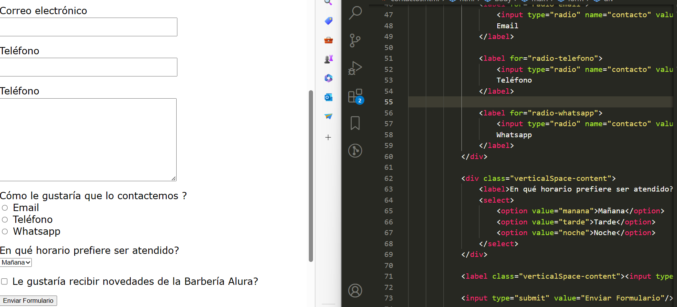Viewport: 677px width, 307px height.
Task: Click the option value="manana" code line
Action: click(x=580, y=211)
